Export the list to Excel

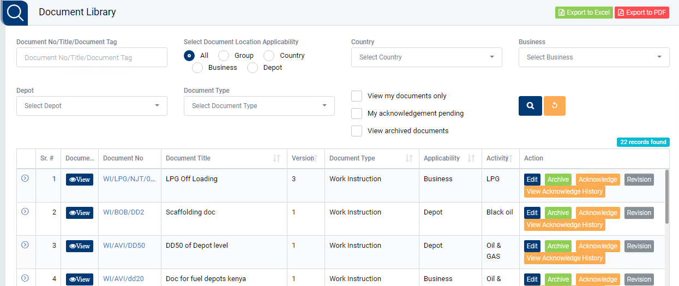[584, 13]
